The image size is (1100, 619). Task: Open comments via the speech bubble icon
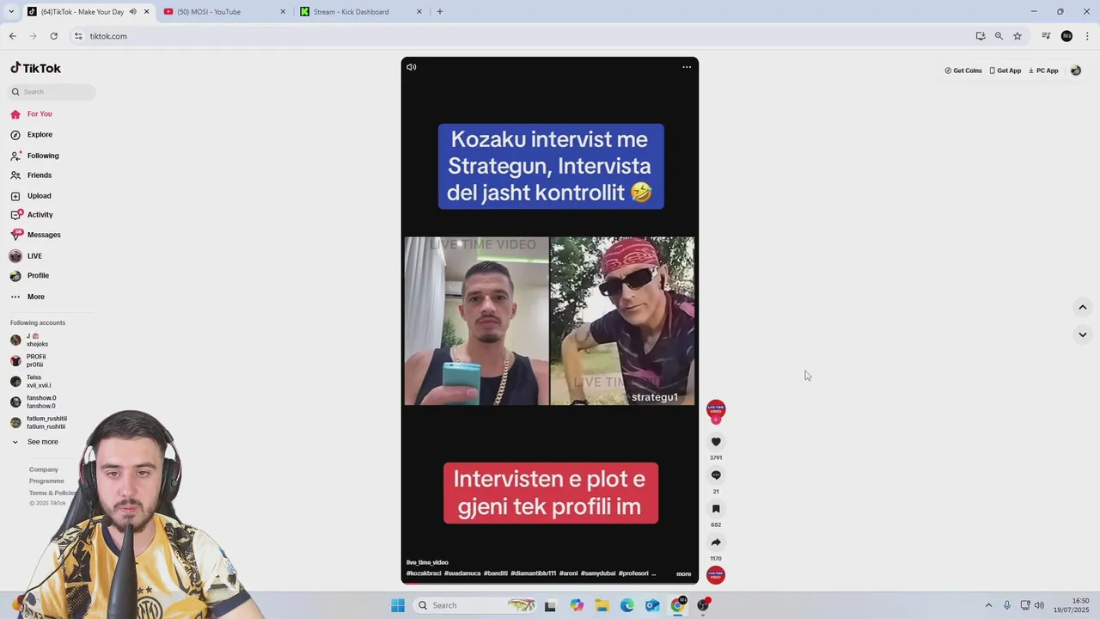(716, 475)
